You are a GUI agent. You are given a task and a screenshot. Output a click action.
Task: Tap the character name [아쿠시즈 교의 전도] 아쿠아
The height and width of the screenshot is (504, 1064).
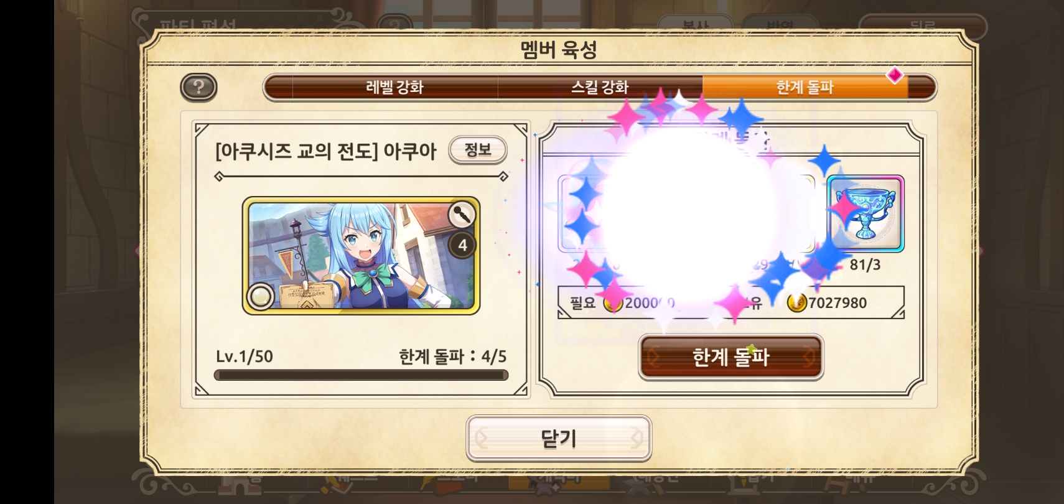326,151
